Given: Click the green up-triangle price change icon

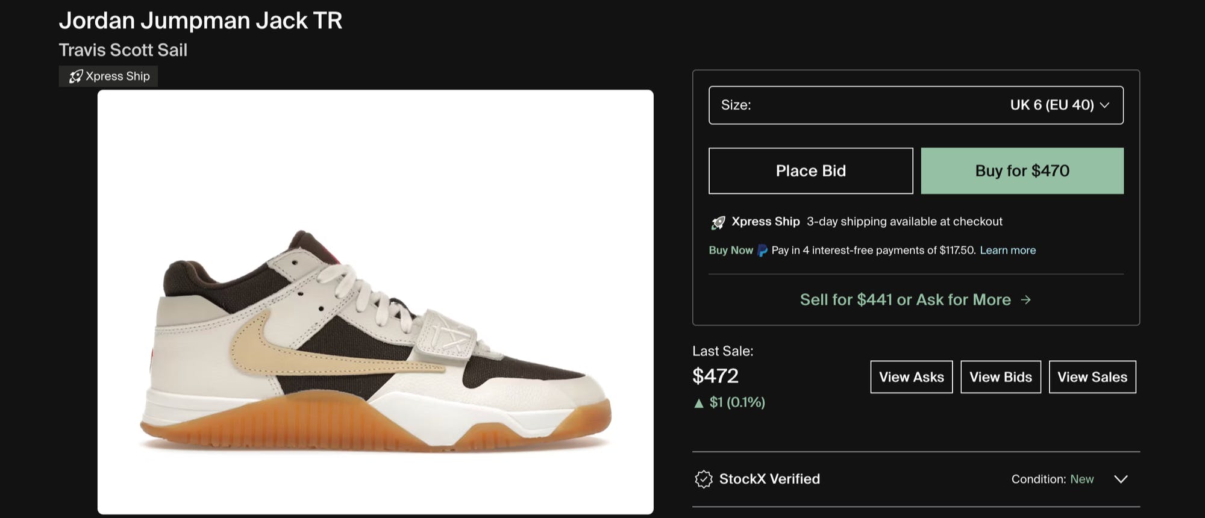Looking at the screenshot, I should tap(699, 403).
